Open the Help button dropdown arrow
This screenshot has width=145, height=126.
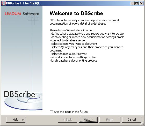(23, 120)
